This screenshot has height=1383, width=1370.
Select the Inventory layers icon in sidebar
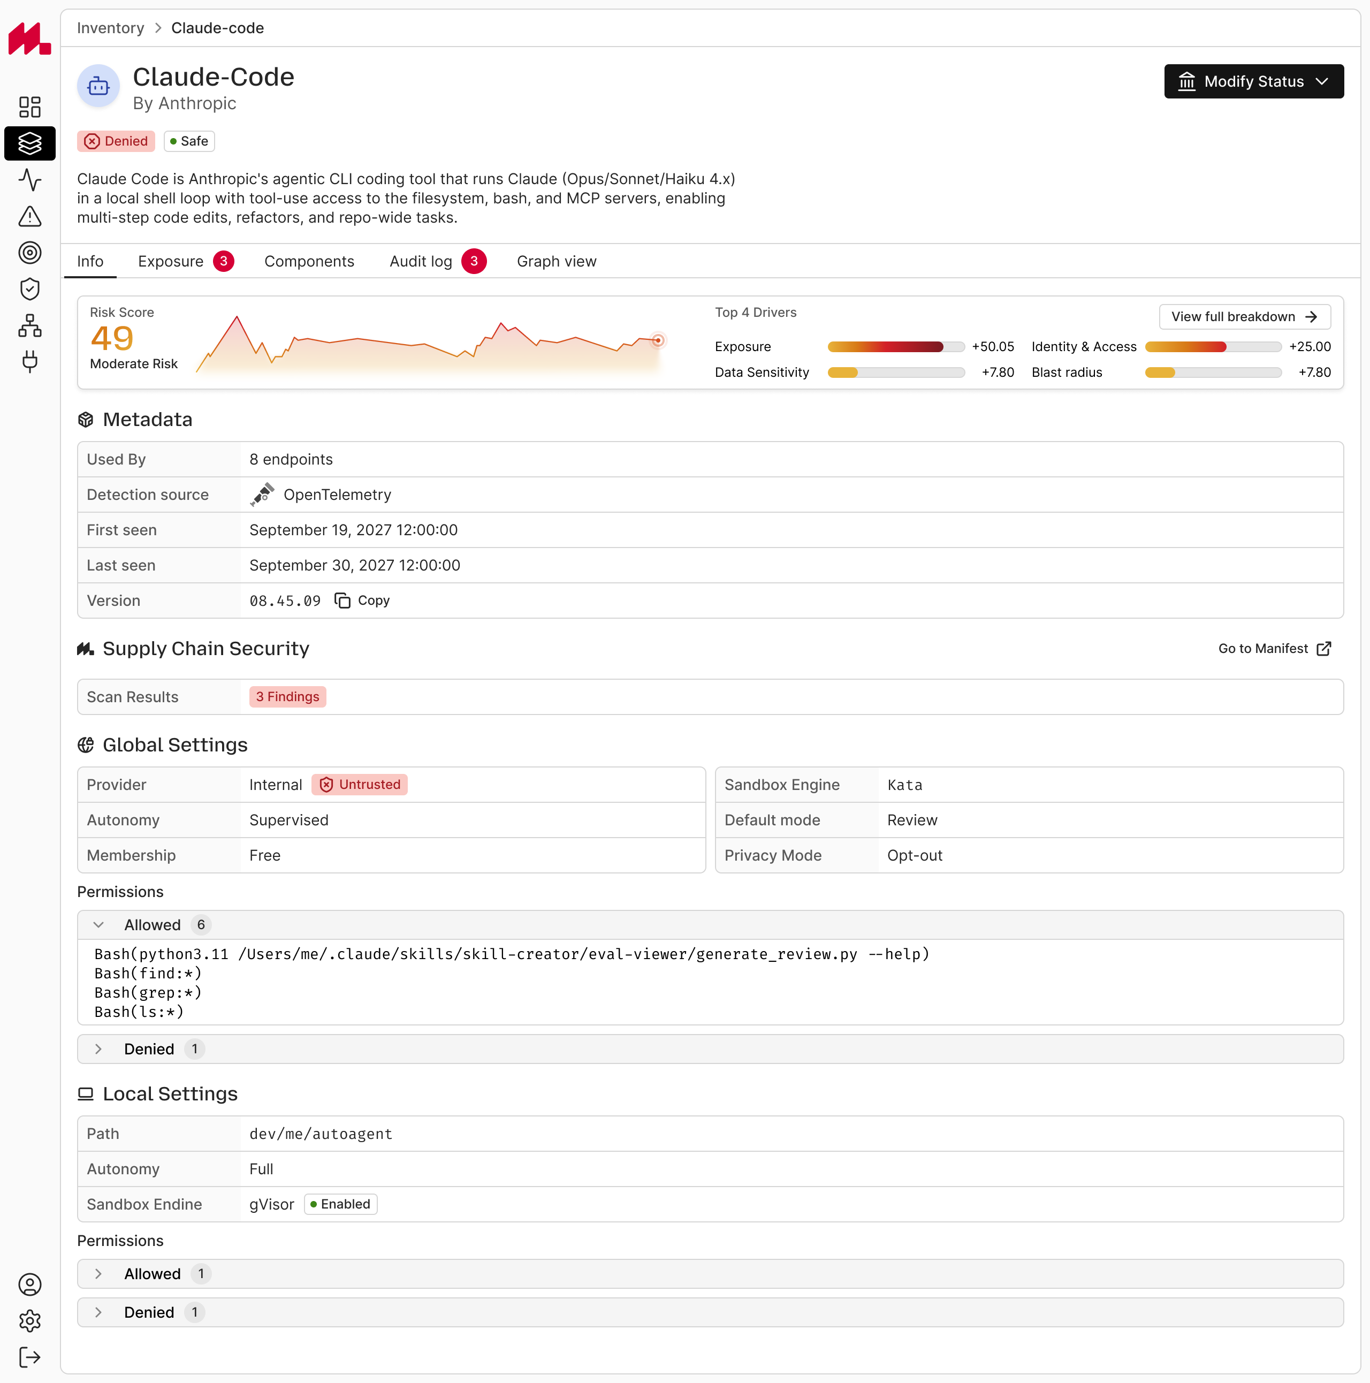[x=29, y=143]
